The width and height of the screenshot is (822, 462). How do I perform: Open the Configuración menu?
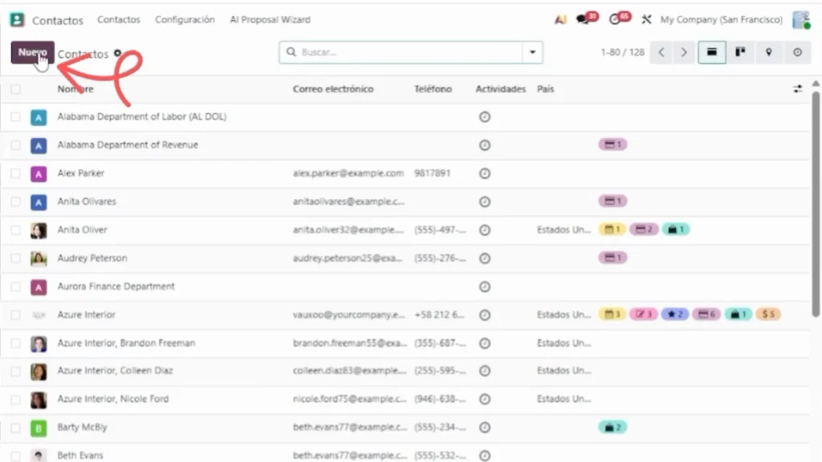(x=185, y=19)
